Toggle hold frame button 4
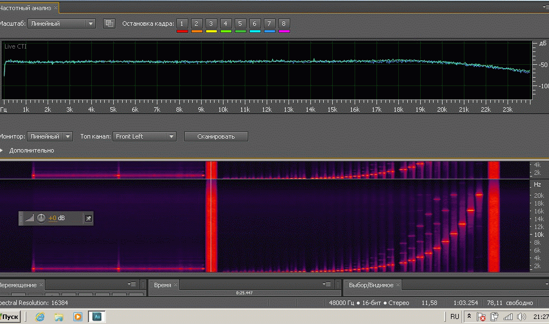 click(226, 23)
